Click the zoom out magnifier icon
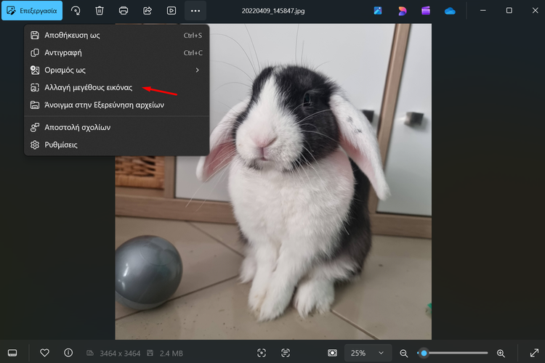This screenshot has width=545, height=363. click(x=404, y=353)
